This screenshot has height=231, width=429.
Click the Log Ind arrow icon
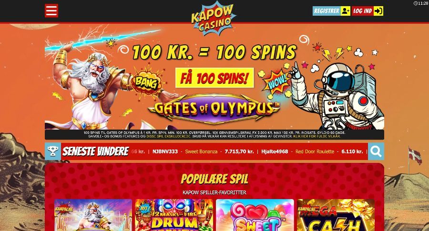(378, 11)
